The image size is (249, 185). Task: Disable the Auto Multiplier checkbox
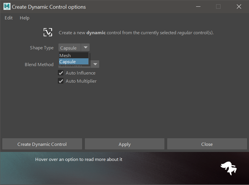coord(61,81)
